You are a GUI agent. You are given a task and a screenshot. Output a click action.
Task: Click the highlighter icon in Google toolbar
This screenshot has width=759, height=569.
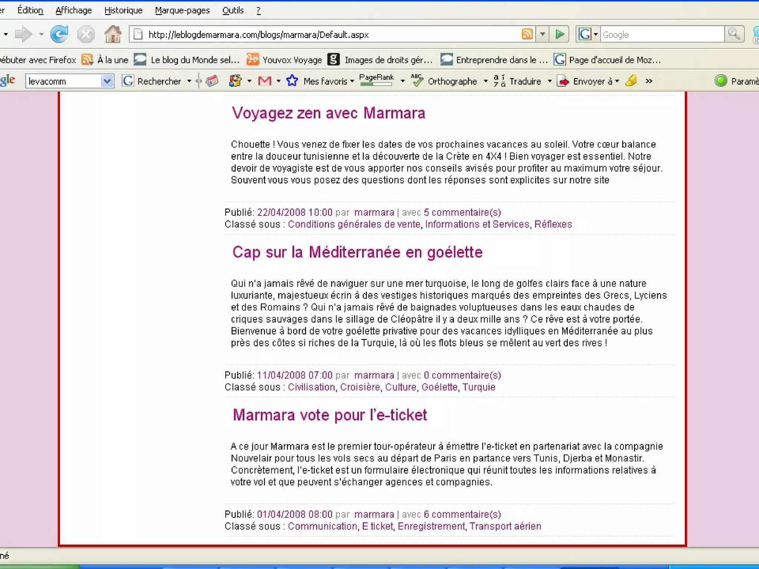tap(631, 81)
